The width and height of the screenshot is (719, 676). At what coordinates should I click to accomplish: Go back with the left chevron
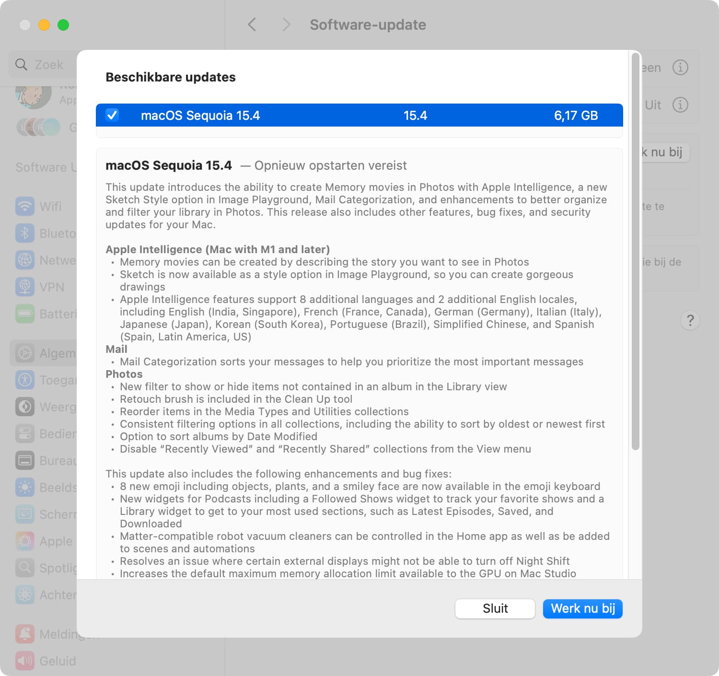click(x=252, y=24)
